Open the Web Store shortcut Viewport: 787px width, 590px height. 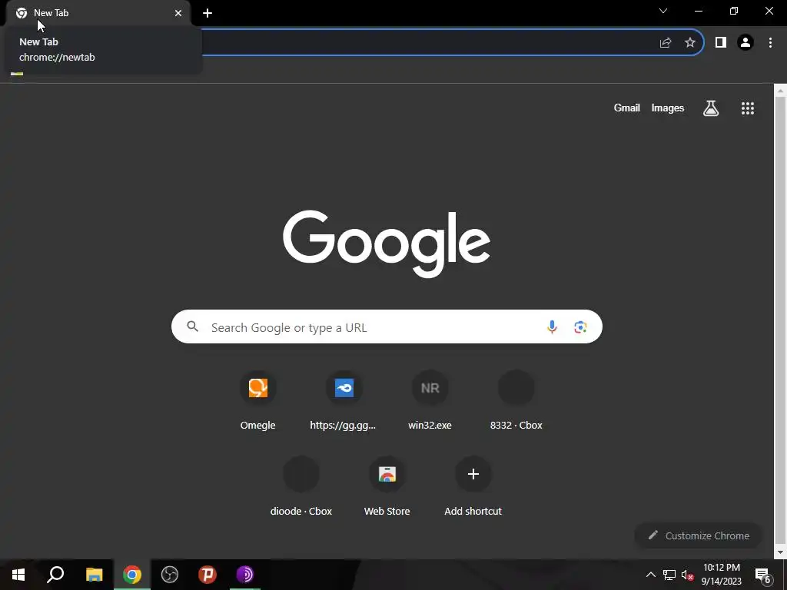(387, 487)
